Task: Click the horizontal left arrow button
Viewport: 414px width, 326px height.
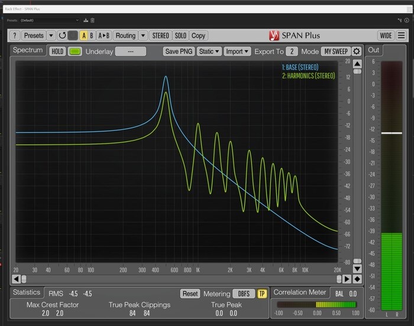Action: pyautogui.click(x=16, y=279)
